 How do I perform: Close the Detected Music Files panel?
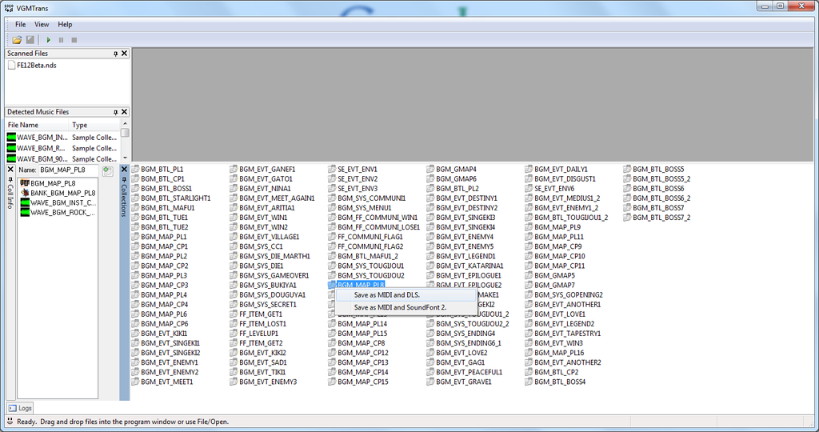click(x=124, y=112)
